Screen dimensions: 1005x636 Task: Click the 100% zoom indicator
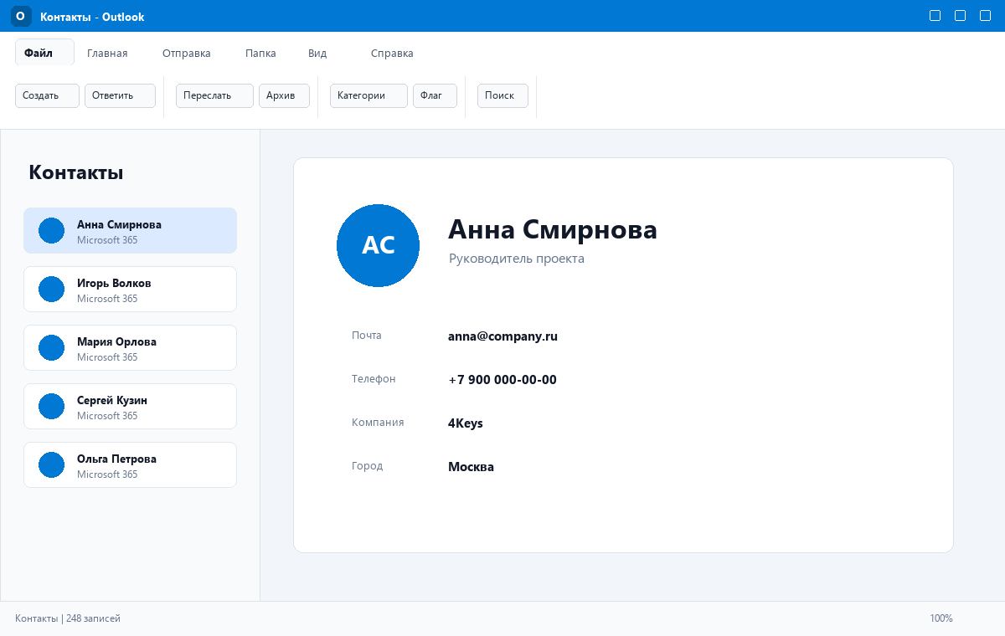coord(941,618)
